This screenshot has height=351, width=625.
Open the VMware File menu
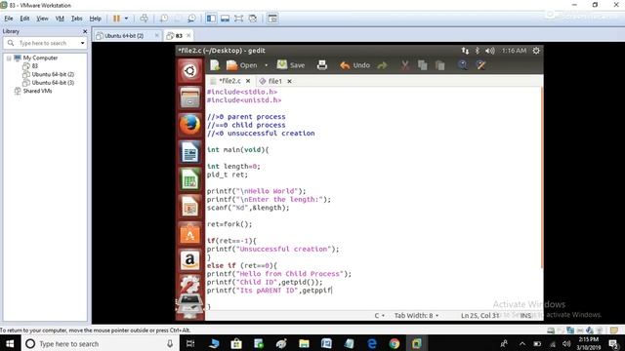9,19
